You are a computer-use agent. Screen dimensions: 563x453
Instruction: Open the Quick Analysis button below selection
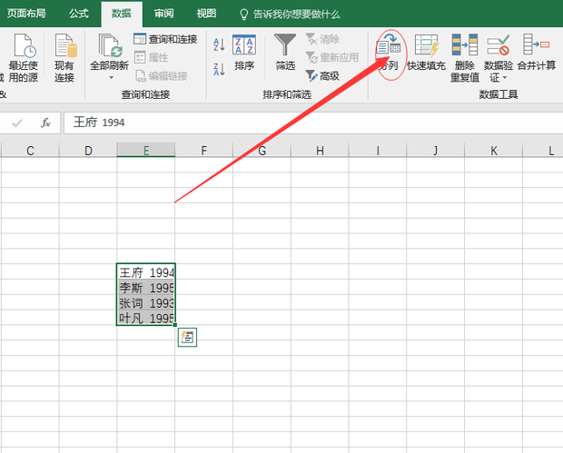(x=187, y=338)
